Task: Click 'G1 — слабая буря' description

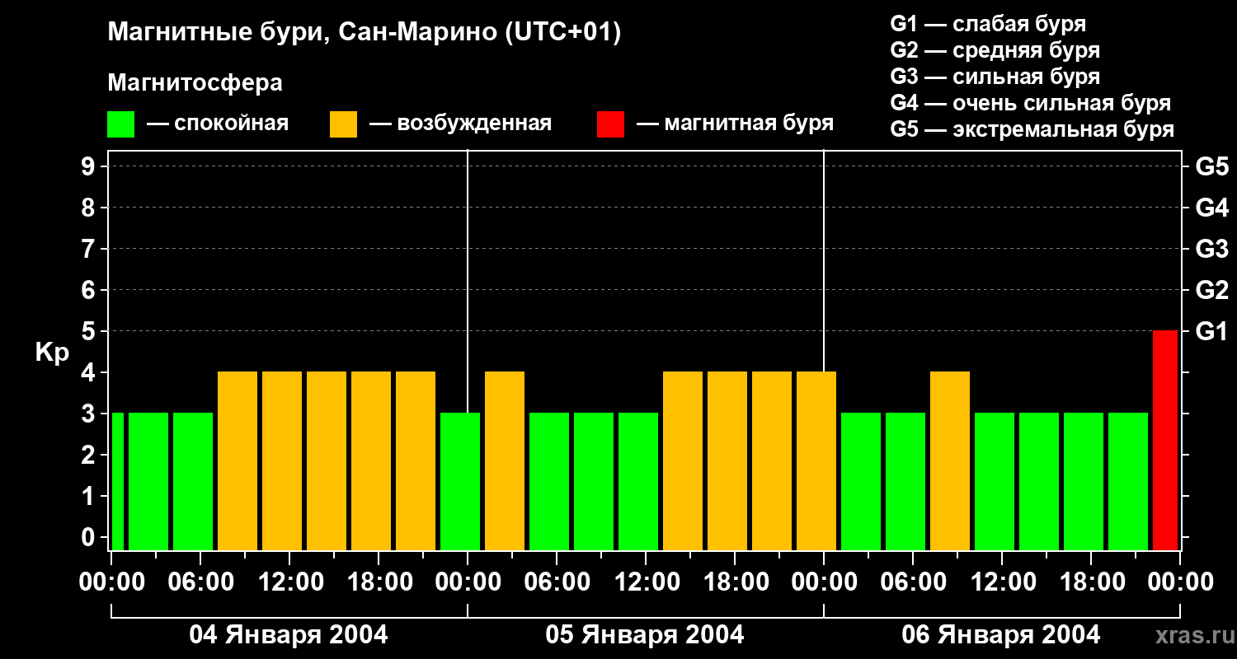Action: click(988, 24)
